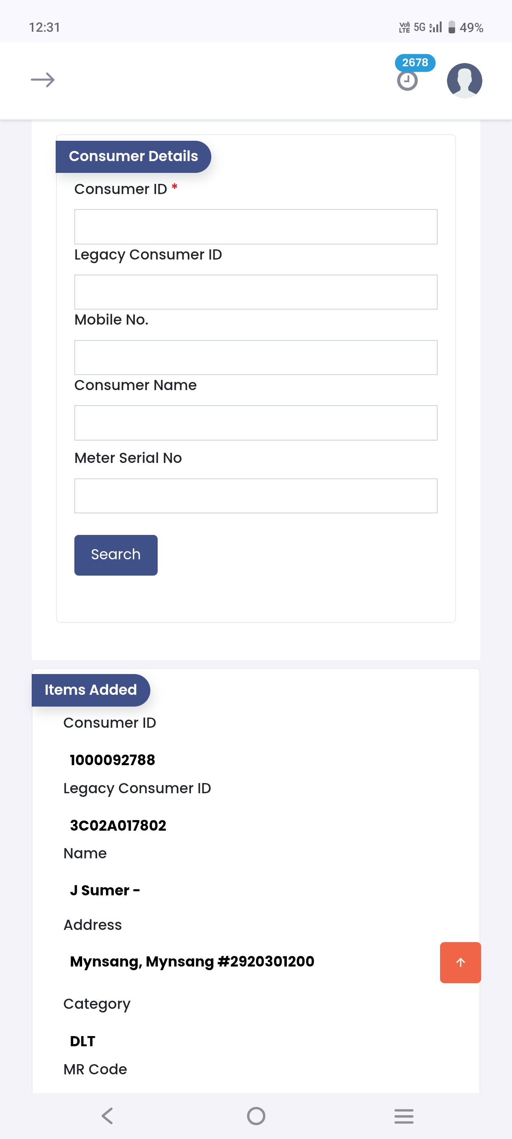512x1139 pixels.
Task: Click into the Consumer Name field
Action: [x=256, y=423]
